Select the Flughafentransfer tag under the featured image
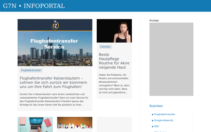 [31, 70]
